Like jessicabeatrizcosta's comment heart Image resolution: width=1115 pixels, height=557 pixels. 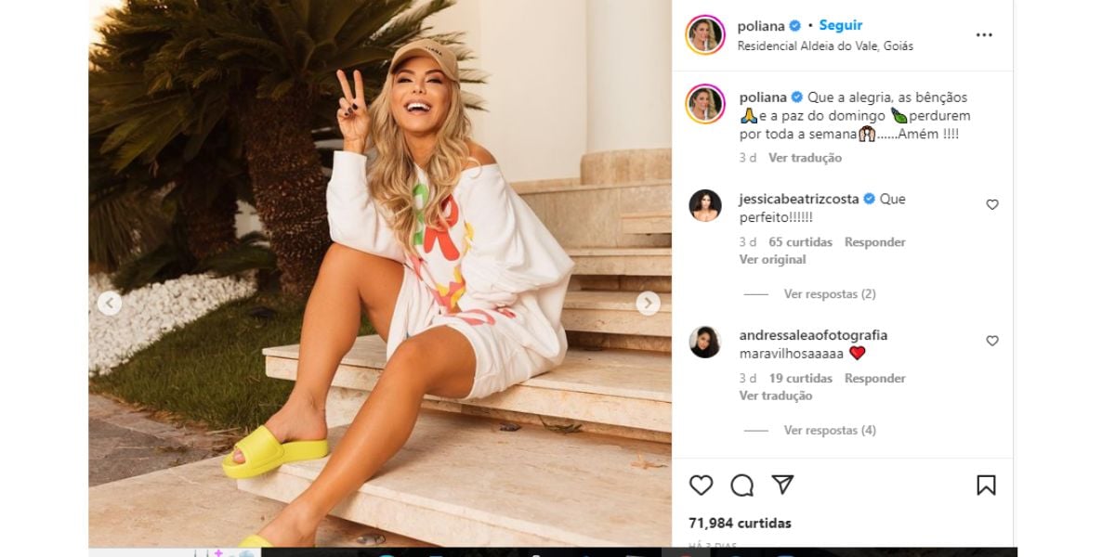tap(992, 204)
